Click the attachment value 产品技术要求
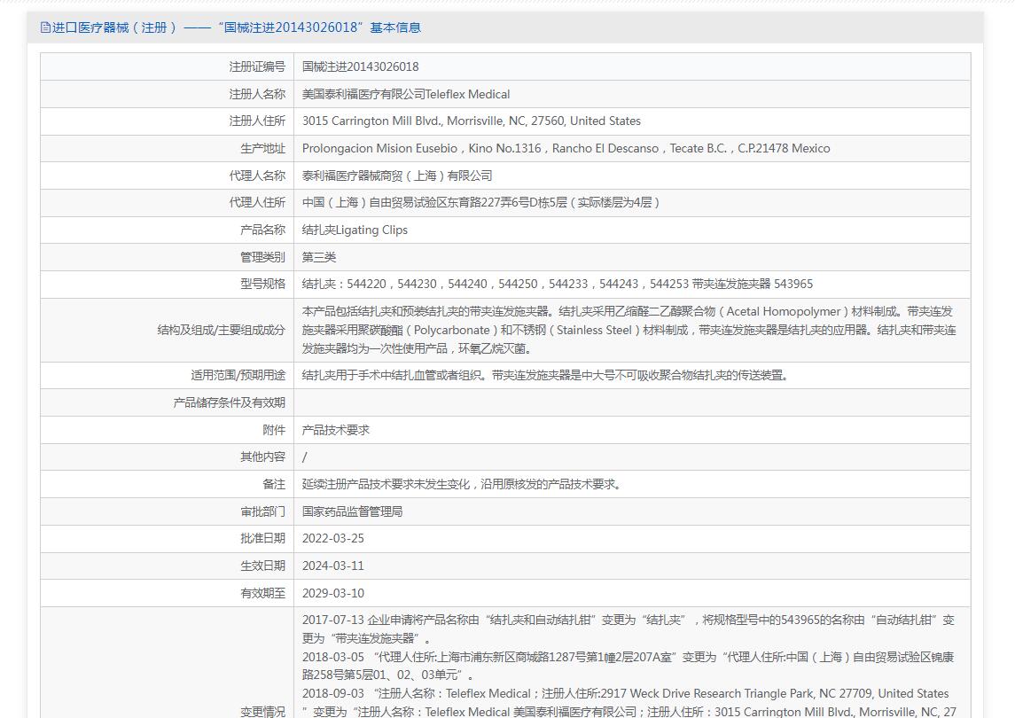 point(335,430)
